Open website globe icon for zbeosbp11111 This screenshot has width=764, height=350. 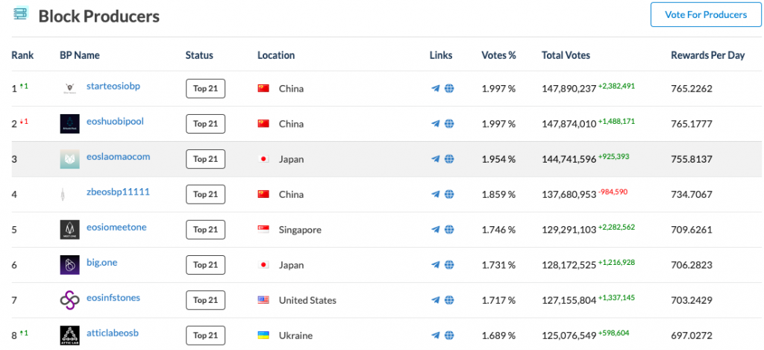pyautogui.click(x=449, y=194)
